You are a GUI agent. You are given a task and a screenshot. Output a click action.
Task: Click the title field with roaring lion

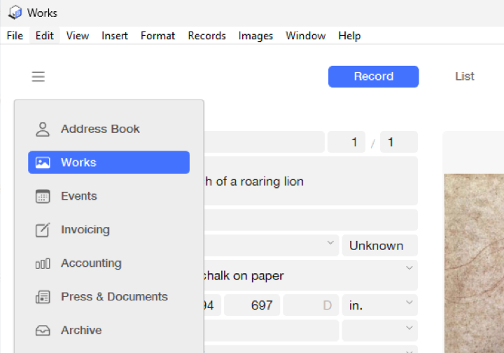point(311,181)
